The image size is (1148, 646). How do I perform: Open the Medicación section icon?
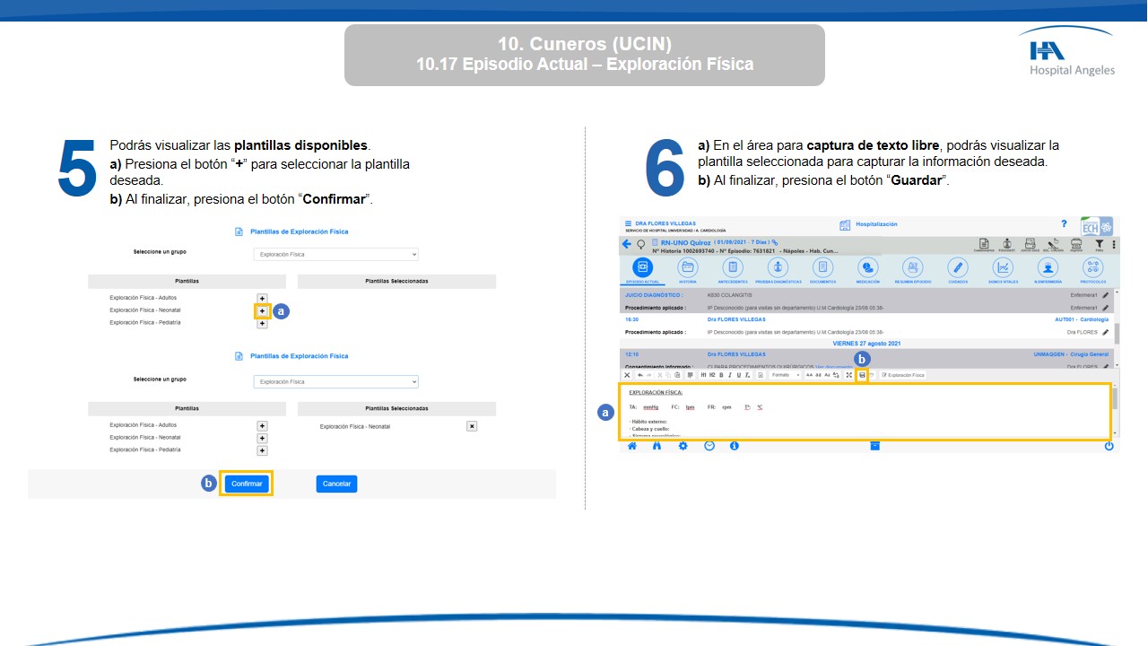[867, 268]
